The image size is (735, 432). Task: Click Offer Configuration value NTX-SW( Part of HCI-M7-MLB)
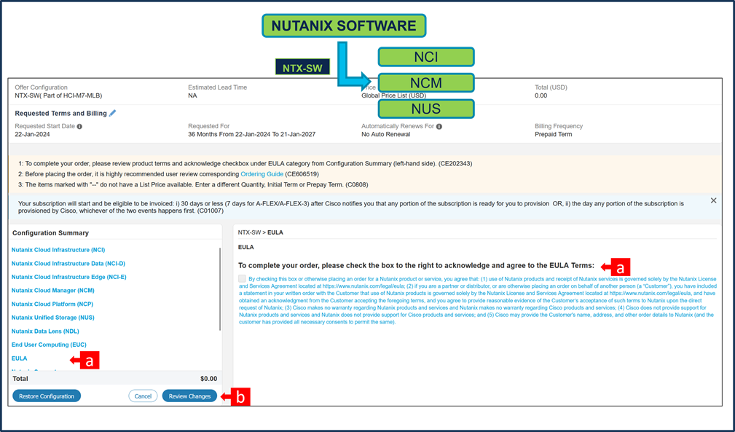coord(58,95)
